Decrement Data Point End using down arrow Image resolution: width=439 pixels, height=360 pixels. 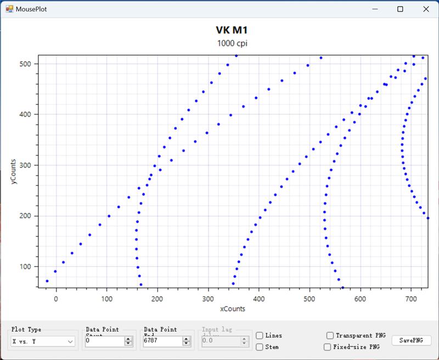[187, 344]
